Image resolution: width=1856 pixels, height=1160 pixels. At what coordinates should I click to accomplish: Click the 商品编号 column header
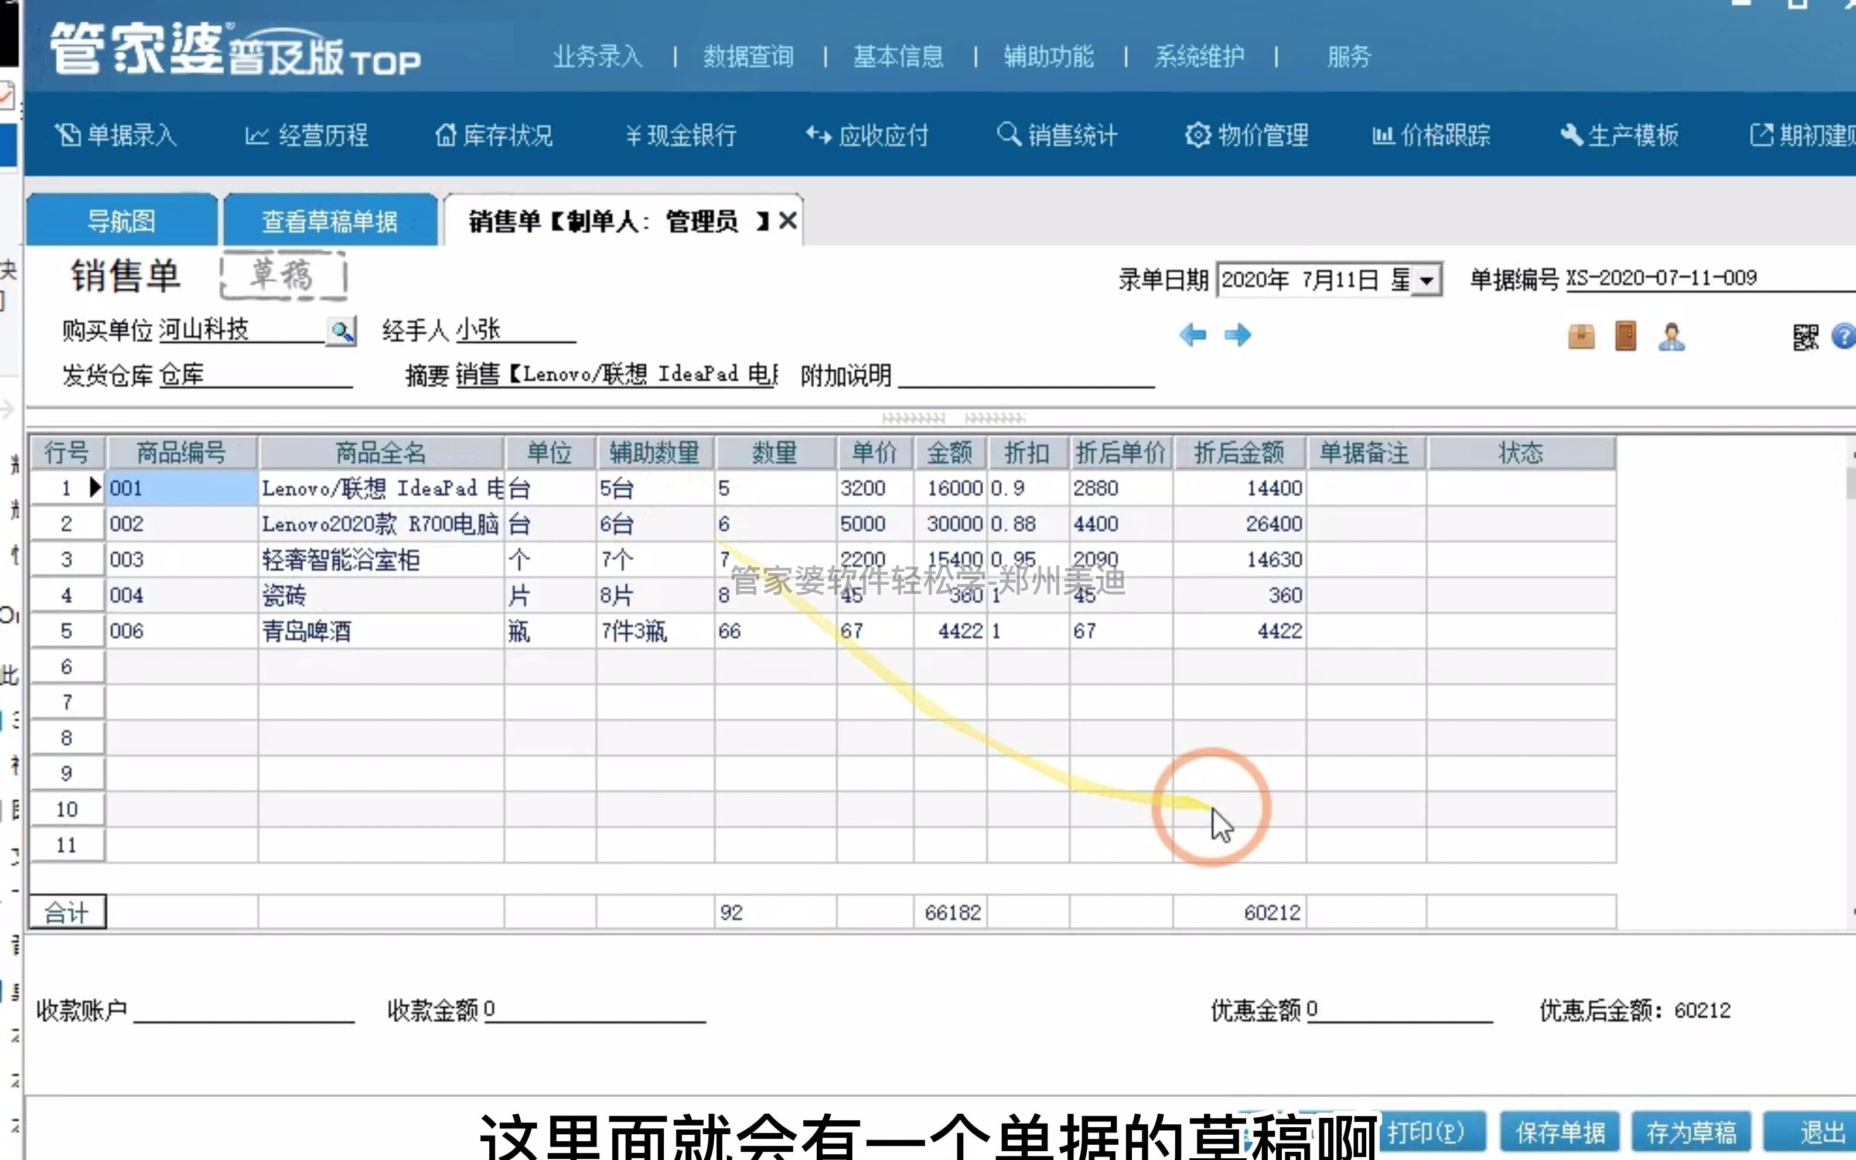coord(182,453)
